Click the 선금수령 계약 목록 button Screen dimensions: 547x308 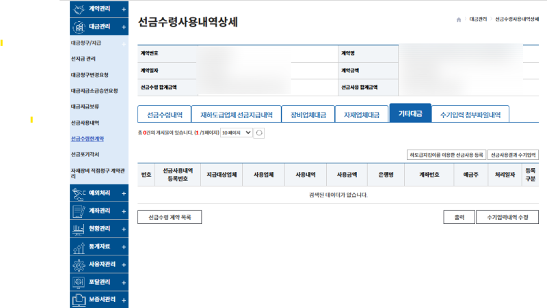pyautogui.click(x=170, y=217)
